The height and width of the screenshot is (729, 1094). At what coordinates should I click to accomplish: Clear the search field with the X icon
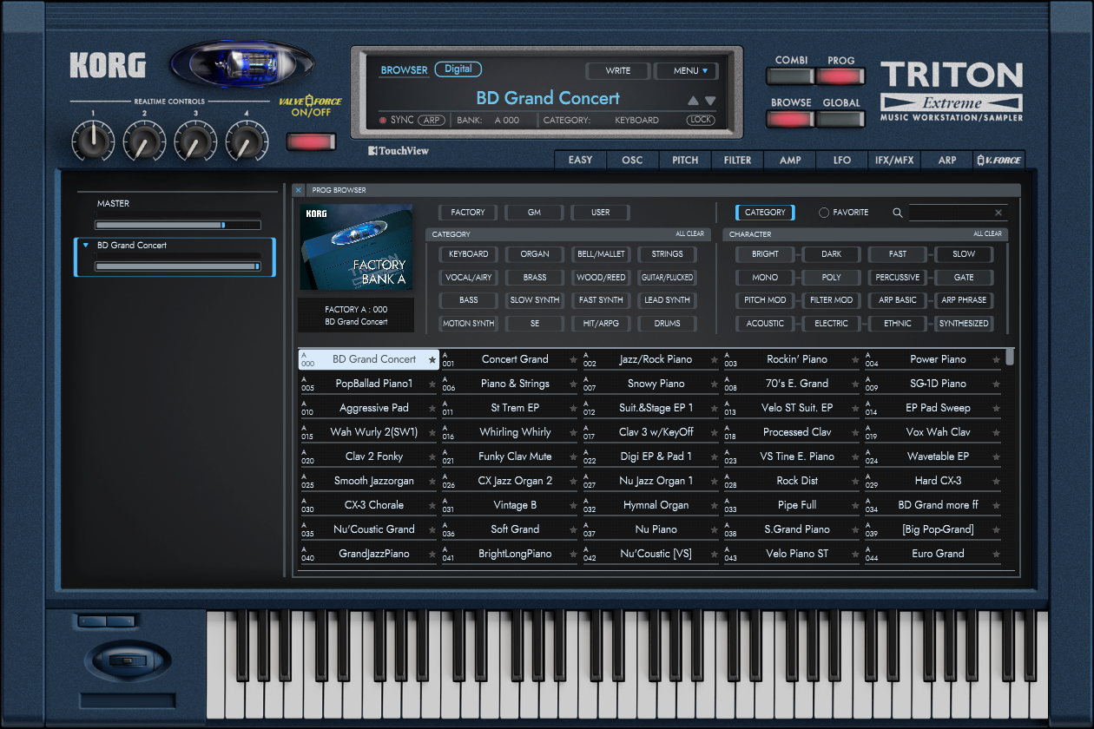point(998,212)
